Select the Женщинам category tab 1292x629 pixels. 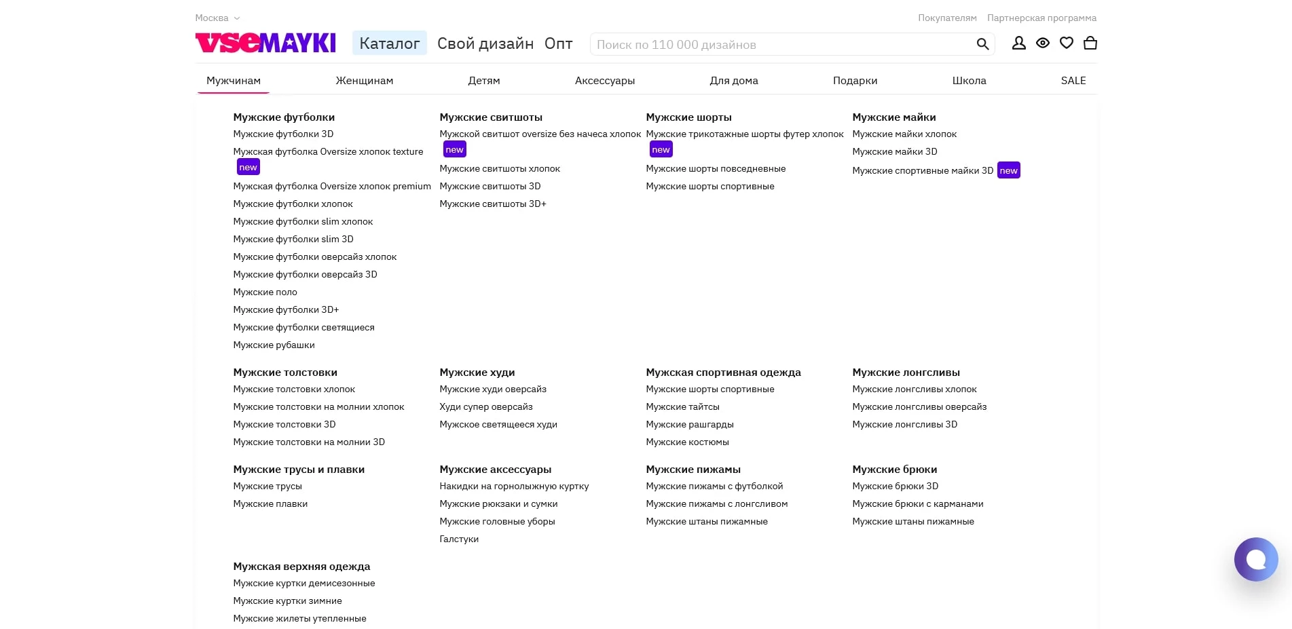tap(364, 81)
